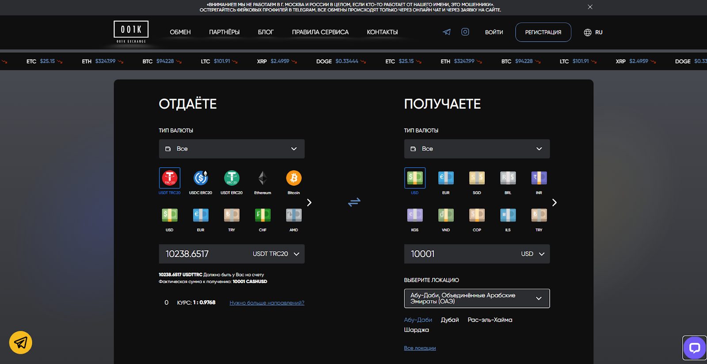The height and width of the screenshot is (364, 707).
Task: Click the ВОЙТИ login link
Action: click(494, 32)
